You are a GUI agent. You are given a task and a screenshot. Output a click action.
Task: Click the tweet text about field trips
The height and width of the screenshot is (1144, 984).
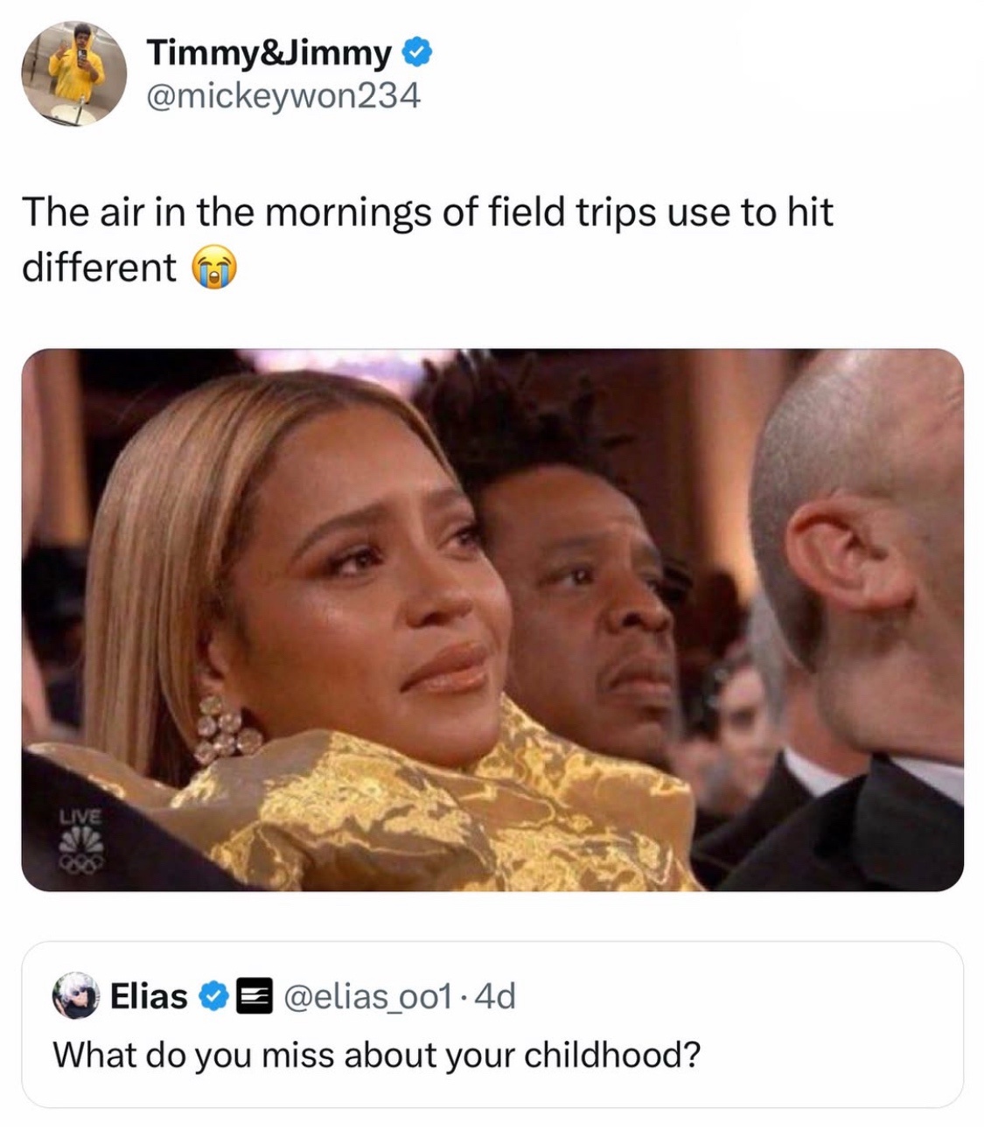[x=427, y=239]
